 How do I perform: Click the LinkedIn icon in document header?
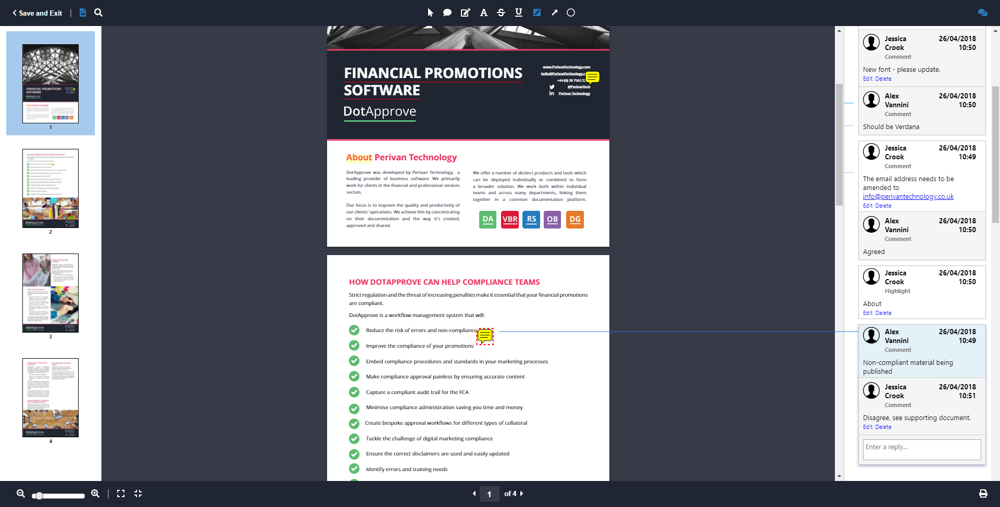point(552,94)
